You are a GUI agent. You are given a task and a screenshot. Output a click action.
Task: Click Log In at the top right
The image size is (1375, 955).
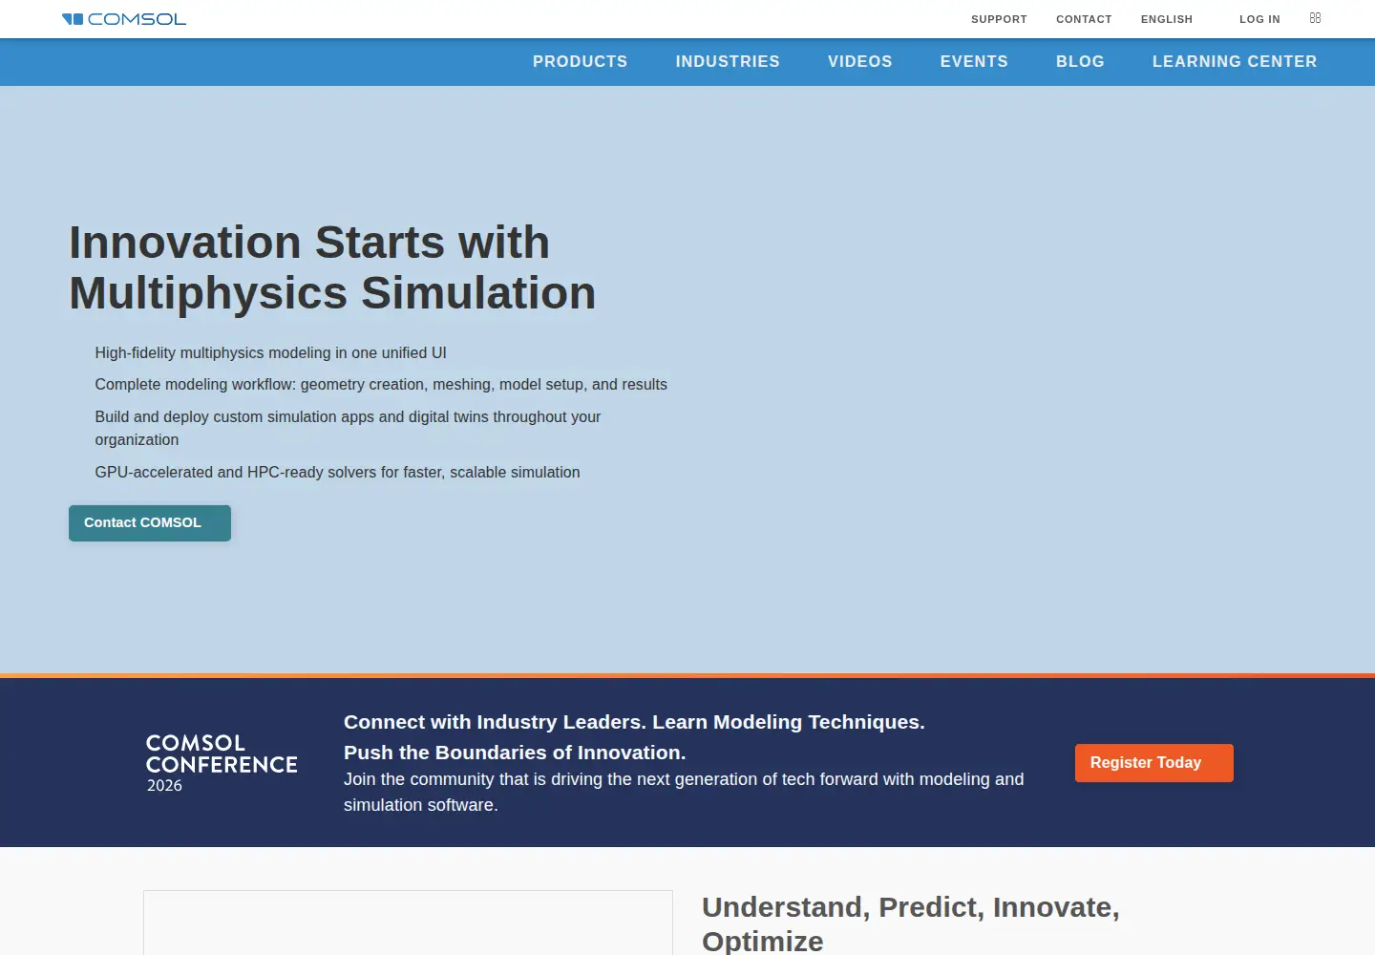[x=1259, y=19]
